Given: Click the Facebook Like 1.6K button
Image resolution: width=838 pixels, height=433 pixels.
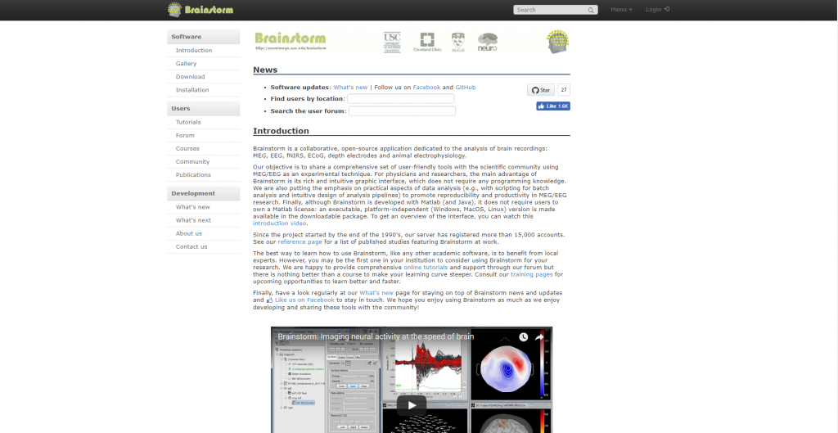Looking at the screenshot, I should [x=553, y=106].
